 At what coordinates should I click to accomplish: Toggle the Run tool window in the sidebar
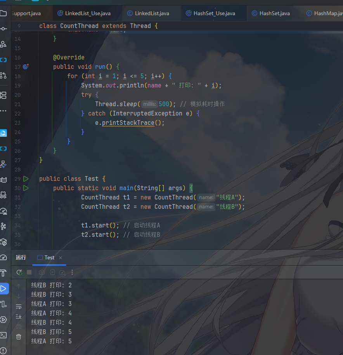click(3, 289)
